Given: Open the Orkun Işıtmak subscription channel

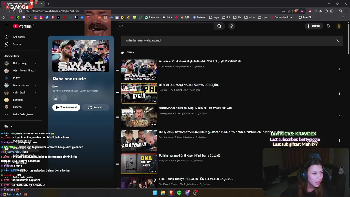Looking at the screenshot, I should tap(21, 85).
